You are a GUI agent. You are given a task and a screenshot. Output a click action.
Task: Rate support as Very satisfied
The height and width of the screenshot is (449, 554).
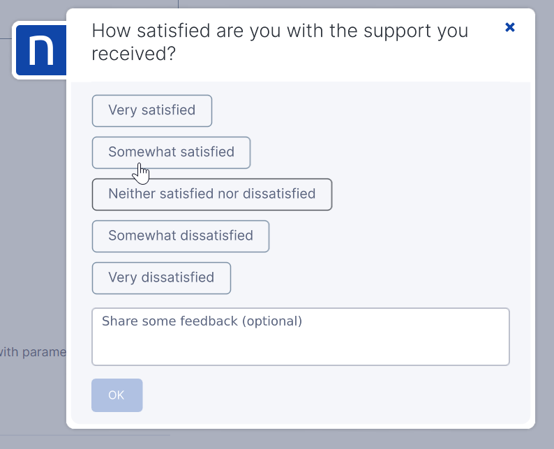click(x=152, y=110)
